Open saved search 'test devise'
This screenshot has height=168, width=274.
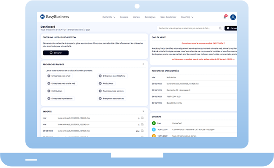click(171, 77)
